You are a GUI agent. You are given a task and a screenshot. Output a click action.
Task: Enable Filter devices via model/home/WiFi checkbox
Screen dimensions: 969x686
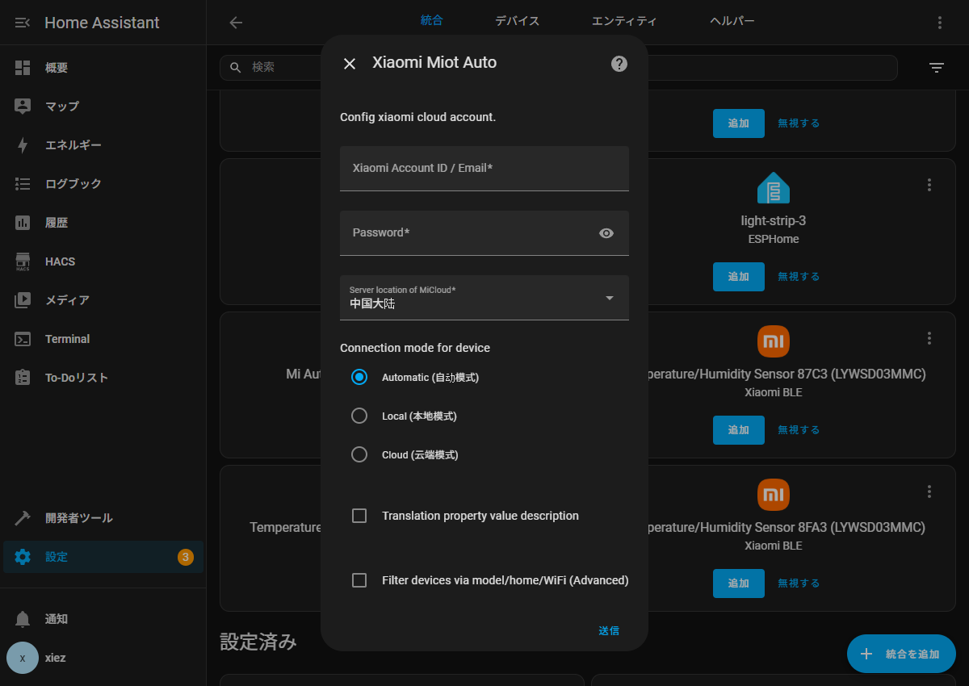359,580
